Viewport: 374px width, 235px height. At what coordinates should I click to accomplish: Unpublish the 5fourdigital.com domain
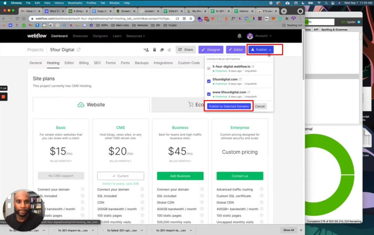(x=250, y=84)
